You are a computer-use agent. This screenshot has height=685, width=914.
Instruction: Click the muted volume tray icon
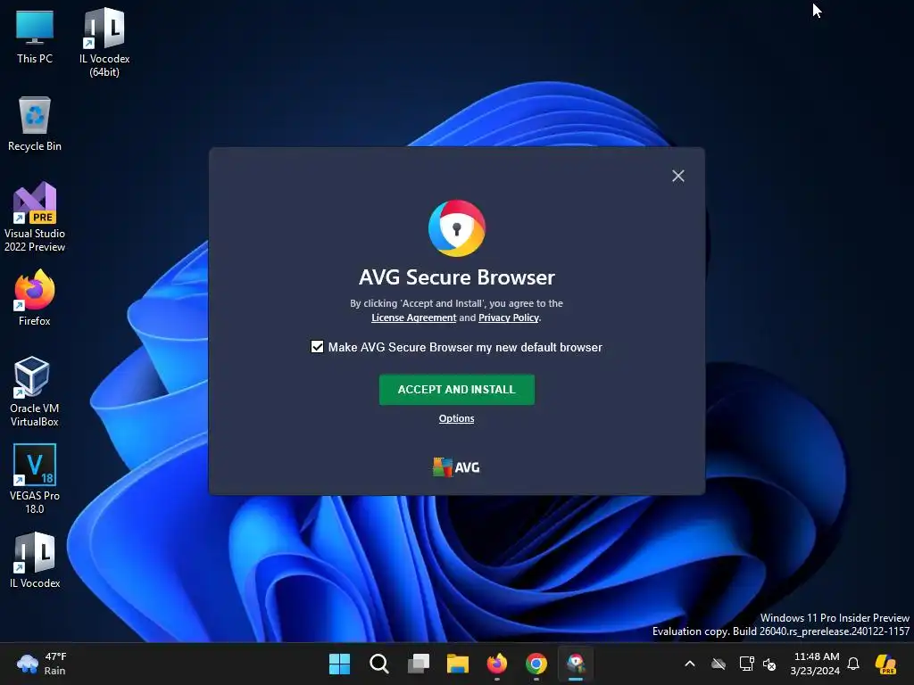[770, 664]
